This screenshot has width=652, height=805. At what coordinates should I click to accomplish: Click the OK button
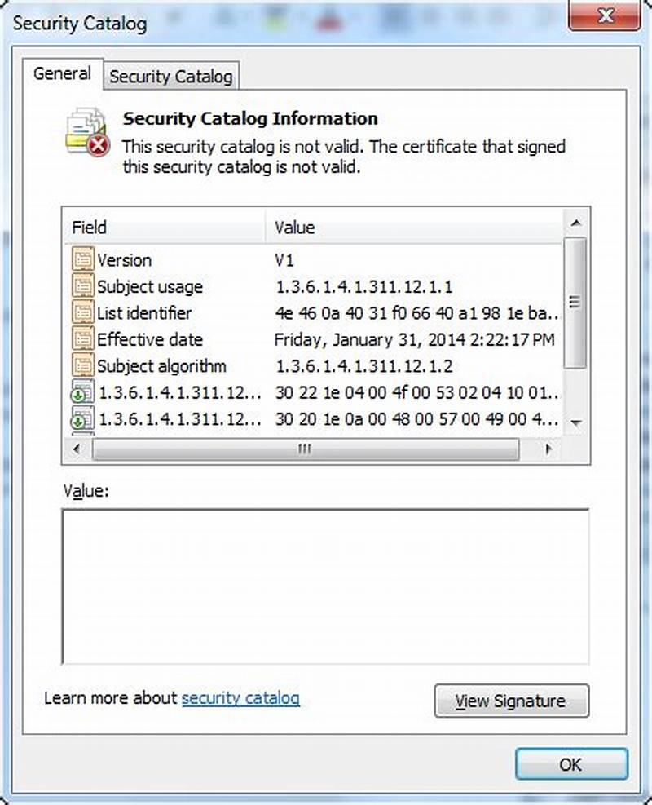click(x=570, y=765)
